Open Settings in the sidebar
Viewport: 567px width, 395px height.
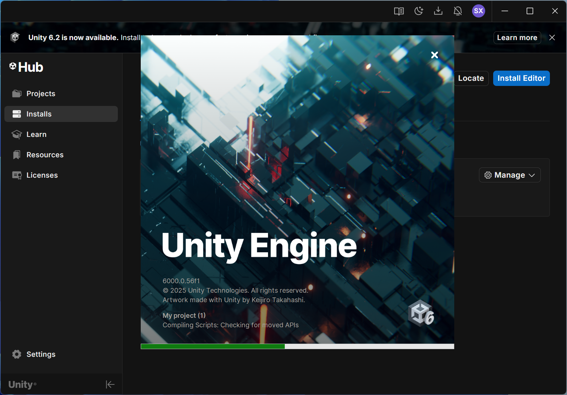coord(61,354)
